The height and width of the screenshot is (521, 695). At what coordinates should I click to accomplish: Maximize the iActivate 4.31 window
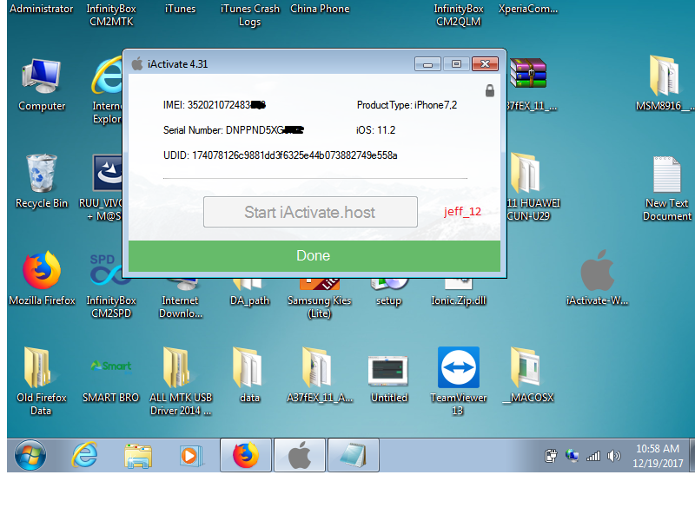point(456,63)
